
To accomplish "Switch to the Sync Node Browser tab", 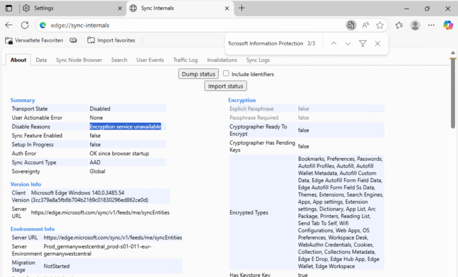I will tap(79, 60).
